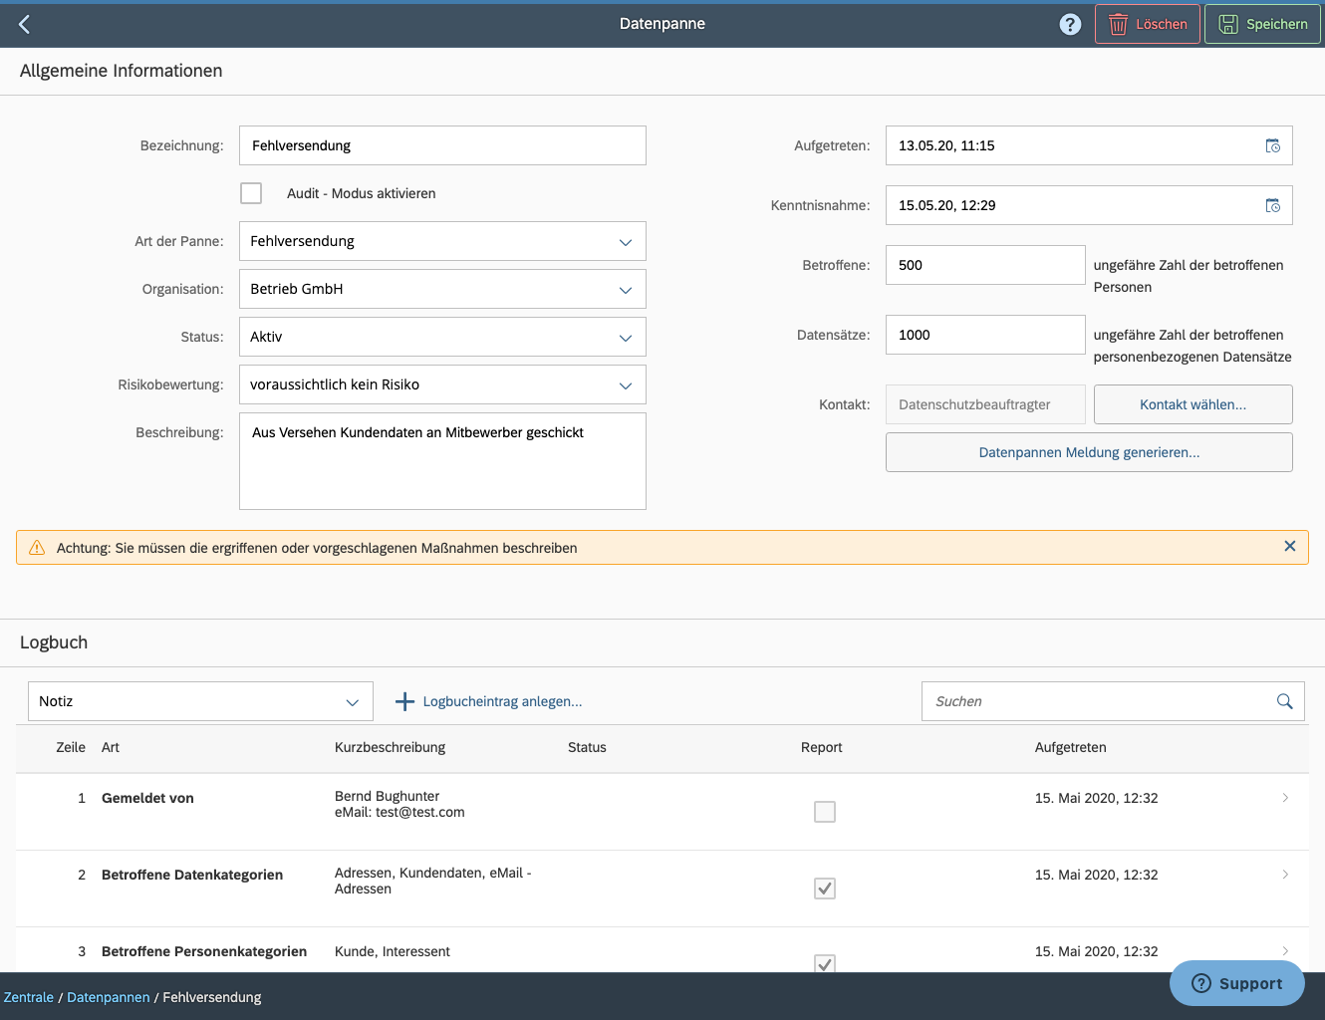Open details arrow for Betroffene Datenkategorien row
The height and width of the screenshot is (1020, 1325).
click(x=1285, y=875)
